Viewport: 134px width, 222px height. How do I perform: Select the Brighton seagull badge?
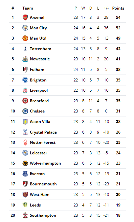tap(25, 80)
